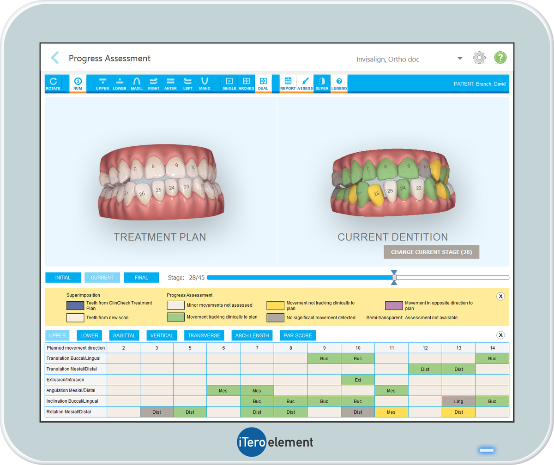554x465 pixels.
Task: Go back with the left chevron arrow
Action: 55,58
